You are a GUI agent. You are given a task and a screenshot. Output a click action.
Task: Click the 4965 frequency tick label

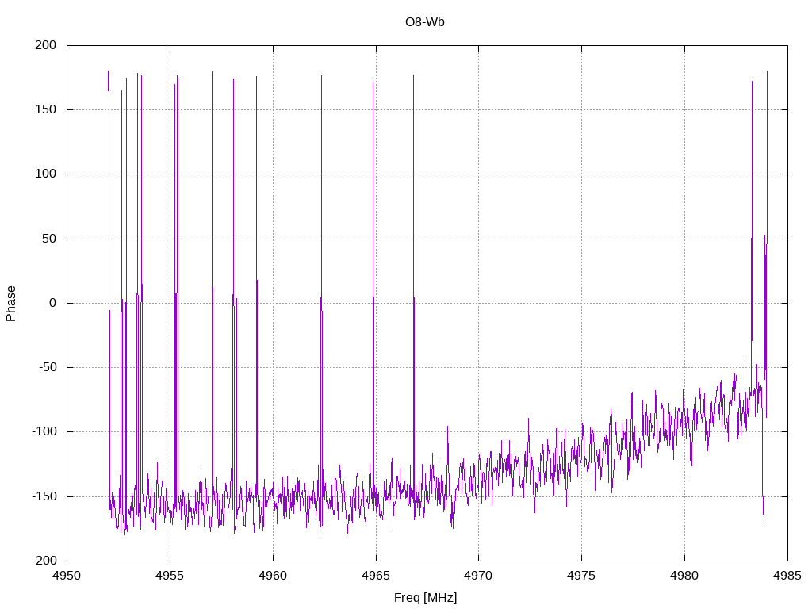click(x=376, y=576)
